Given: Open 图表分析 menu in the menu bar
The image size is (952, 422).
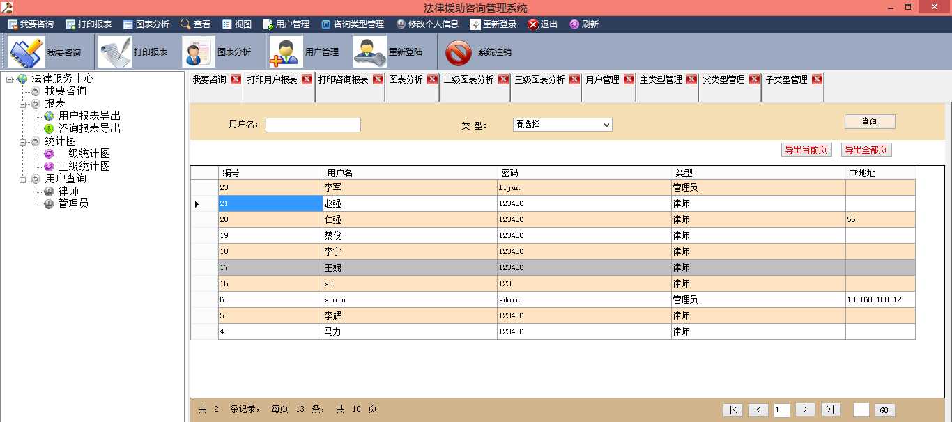Looking at the screenshot, I should click(146, 24).
